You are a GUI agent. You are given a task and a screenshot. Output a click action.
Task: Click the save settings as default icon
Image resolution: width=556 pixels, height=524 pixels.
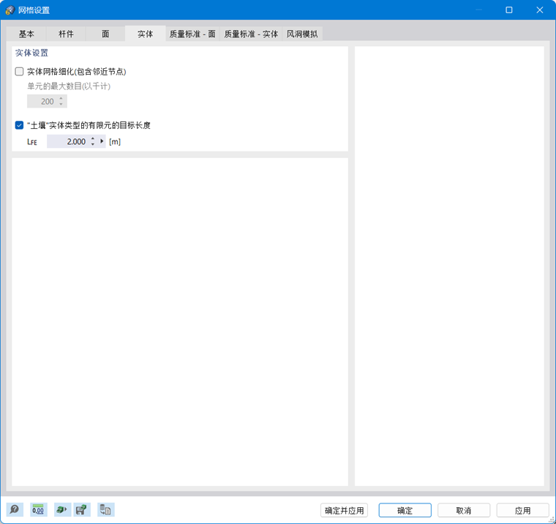click(82, 510)
